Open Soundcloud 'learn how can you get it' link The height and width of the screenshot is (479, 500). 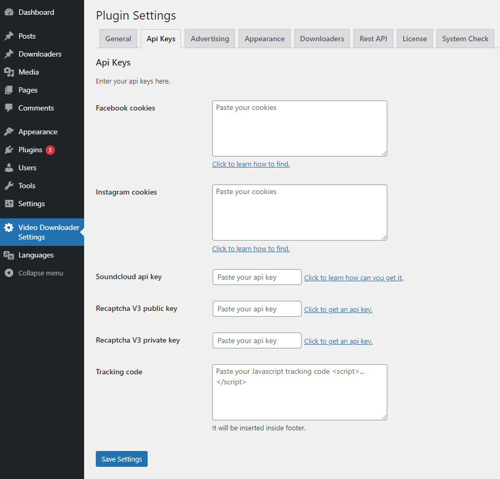(353, 278)
